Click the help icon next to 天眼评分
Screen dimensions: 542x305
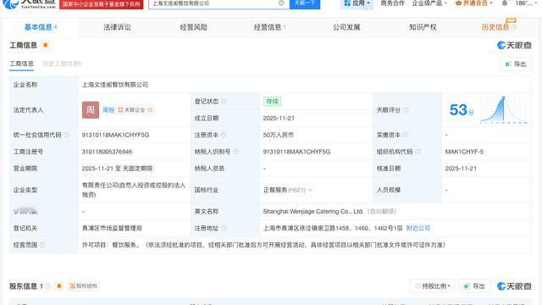coord(406,110)
